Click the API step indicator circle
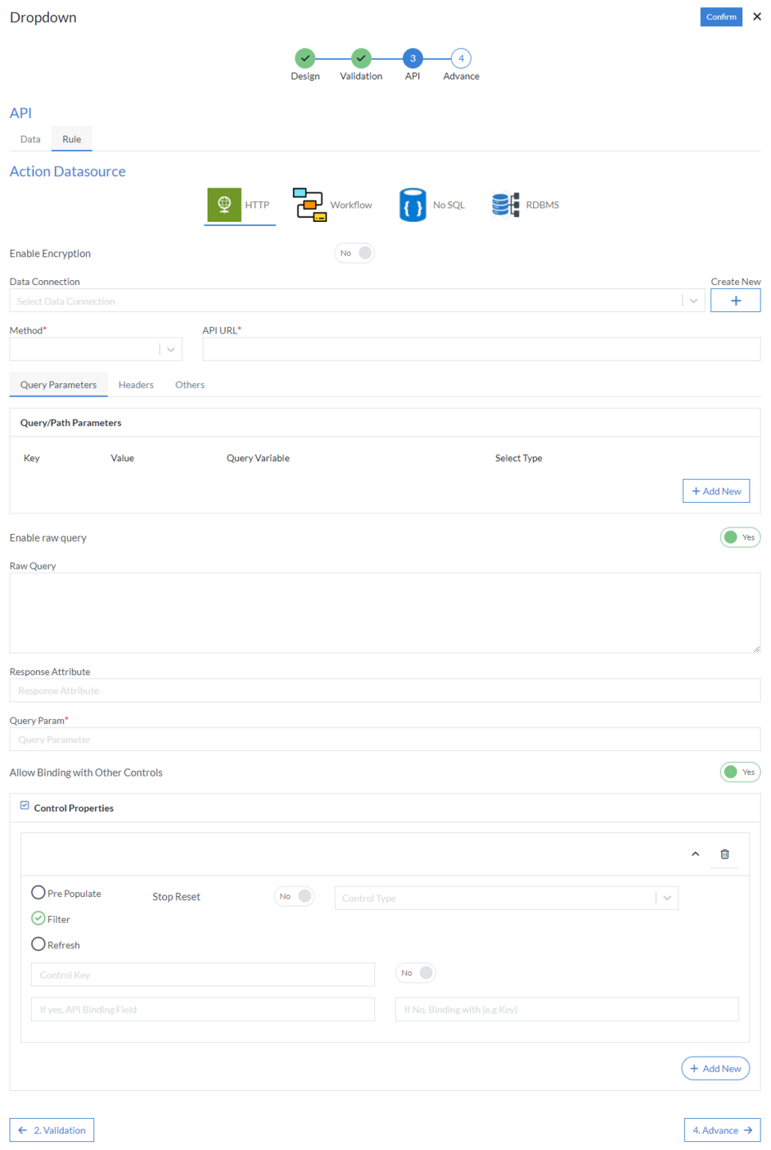 [412, 58]
